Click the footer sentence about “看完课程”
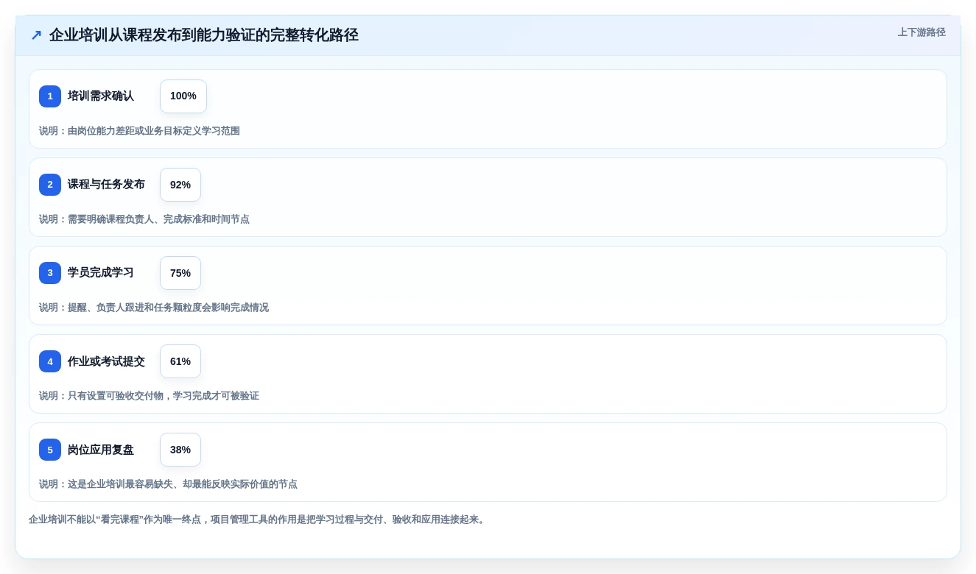The width and height of the screenshot is (976, 574). pos(256,520)
